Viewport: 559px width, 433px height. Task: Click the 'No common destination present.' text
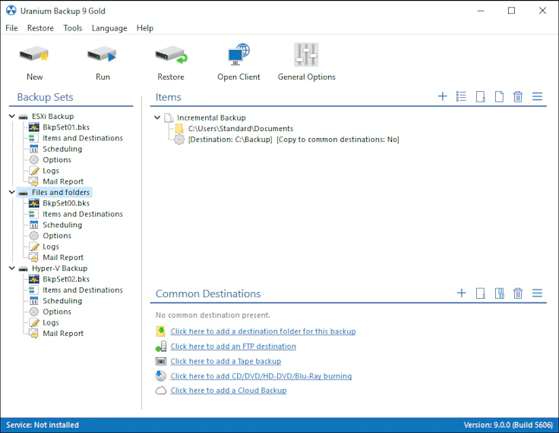213,315
